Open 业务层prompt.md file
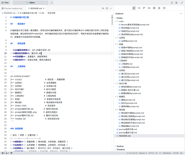 pyautogui.click(x=129, y=41)
